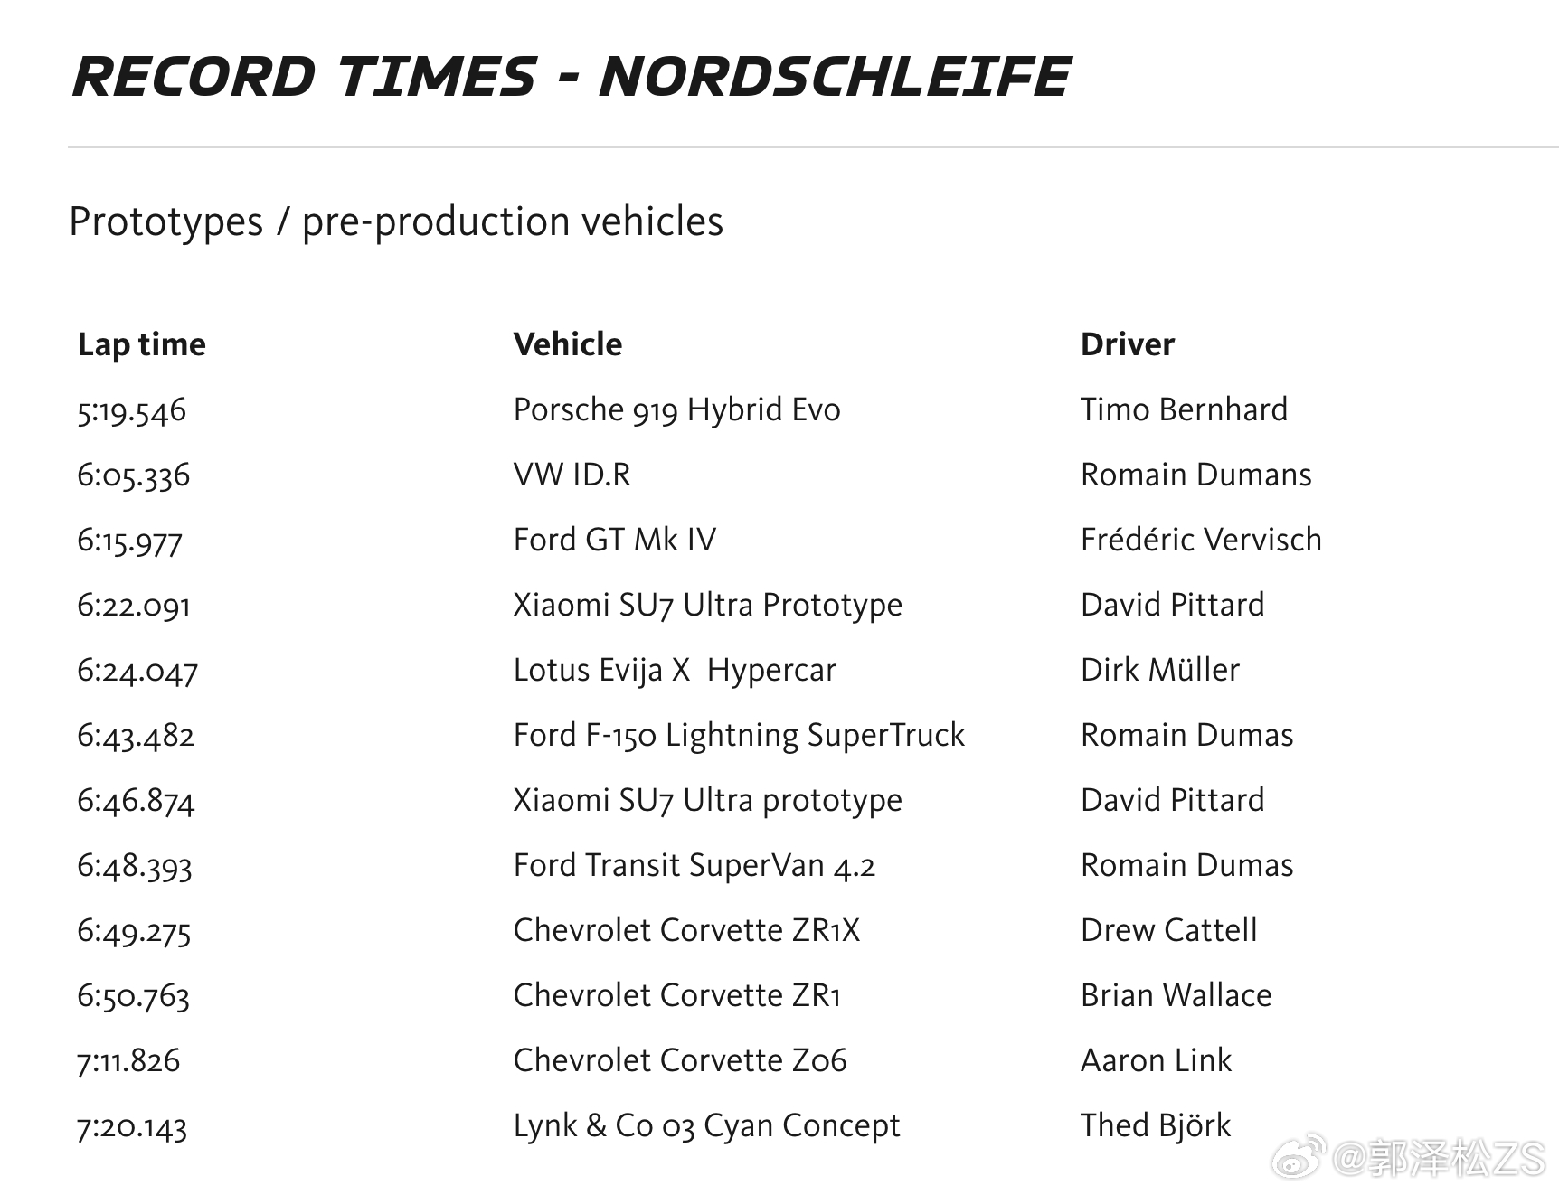
Task: Click the Weibo watermark logo icon
Action: 1298,1158
